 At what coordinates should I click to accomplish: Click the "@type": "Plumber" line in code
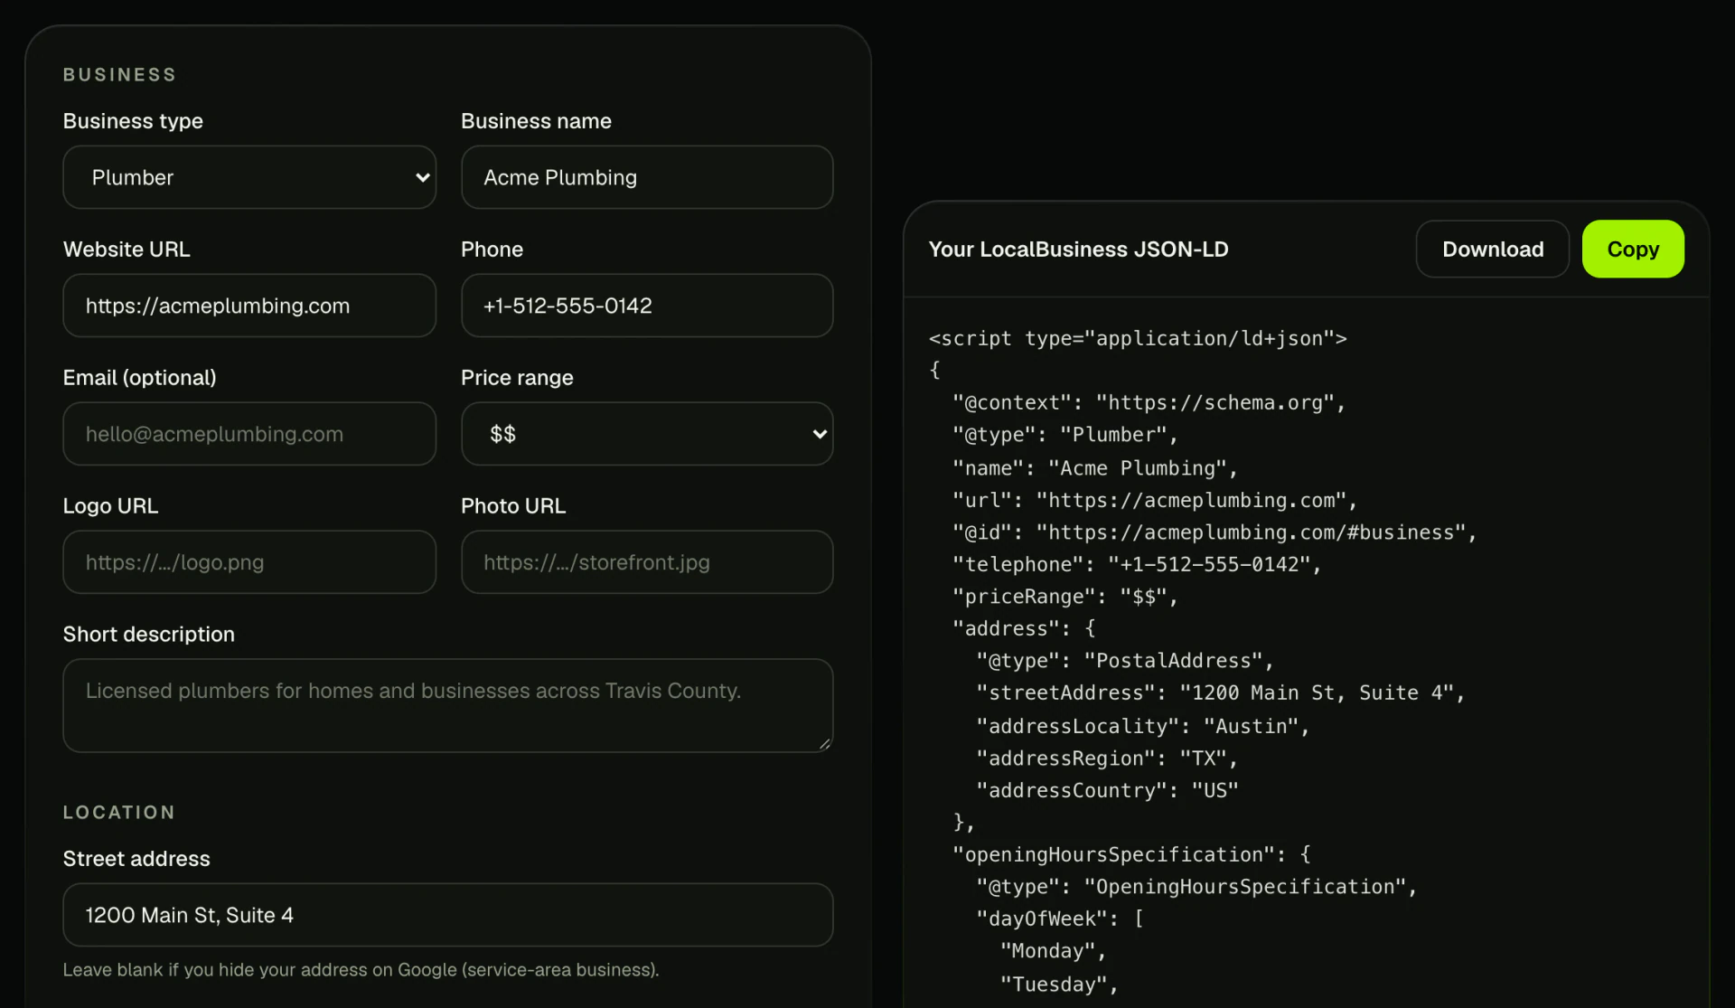[1065, 435]
